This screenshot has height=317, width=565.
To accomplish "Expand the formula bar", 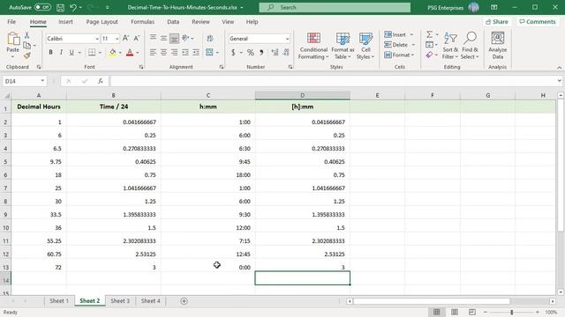I will 559,81.
